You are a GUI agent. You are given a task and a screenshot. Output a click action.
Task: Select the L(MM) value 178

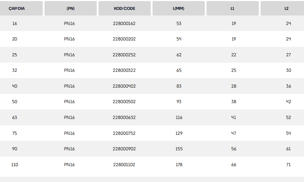click(x=179, y=165)
